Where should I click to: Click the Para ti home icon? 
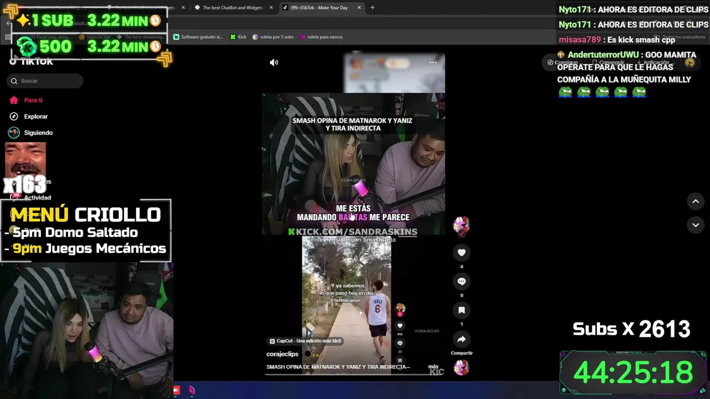click(x=14, y=100)
